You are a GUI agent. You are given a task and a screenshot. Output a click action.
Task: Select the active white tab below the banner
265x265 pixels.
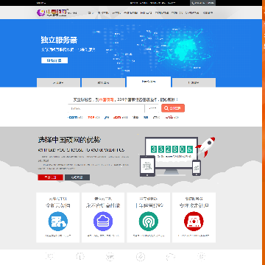pyautogui.click(x=149, y=82)
